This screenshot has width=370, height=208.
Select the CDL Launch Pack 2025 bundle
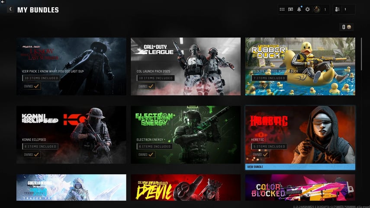coord(186,66)
